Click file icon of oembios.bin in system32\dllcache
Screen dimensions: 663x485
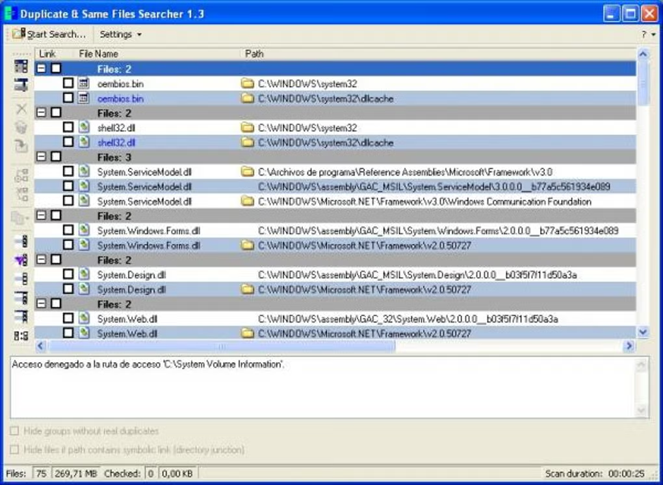point(84,98)
